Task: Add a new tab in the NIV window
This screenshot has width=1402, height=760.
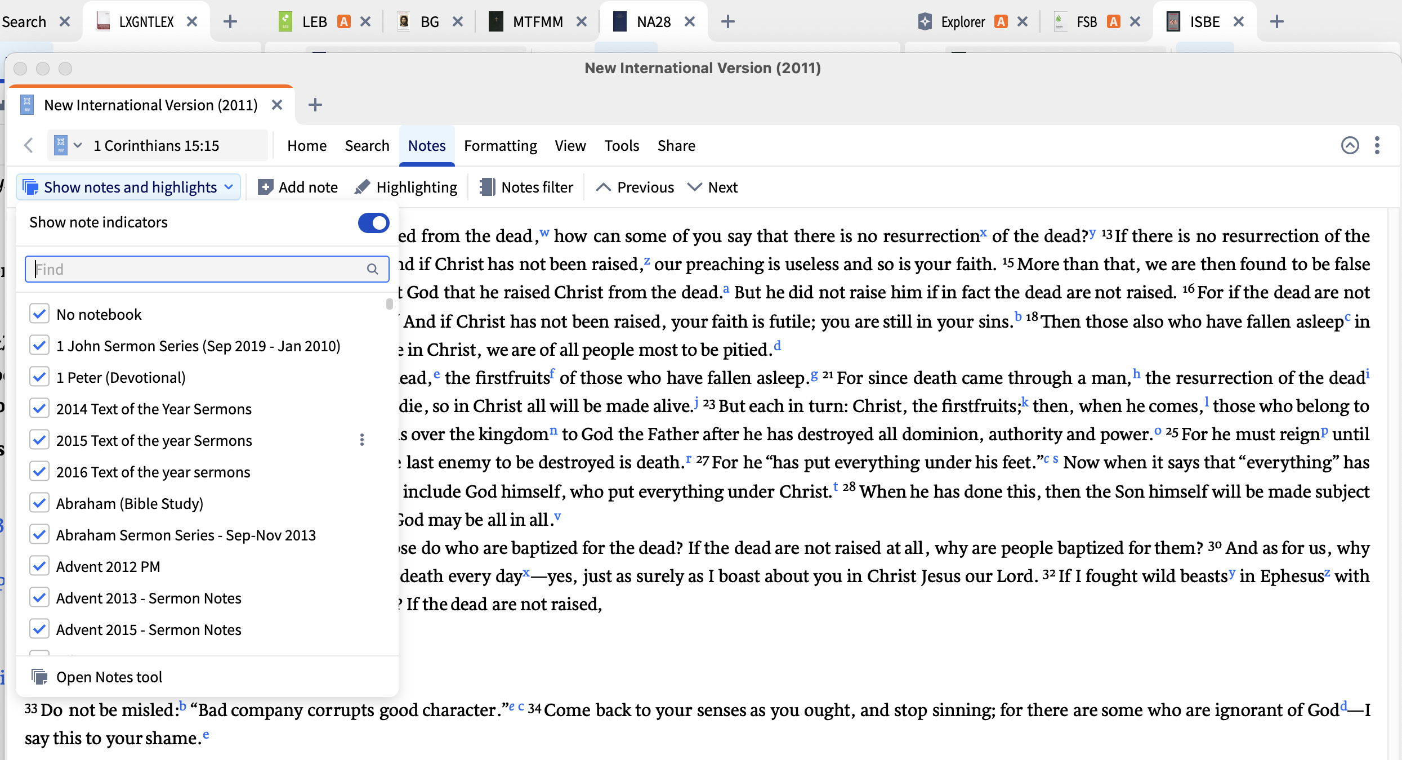Action: 315,105
